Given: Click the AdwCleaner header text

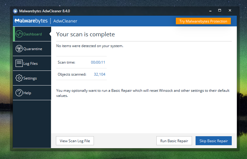Looking at the screenshot, I should (65, 21).
